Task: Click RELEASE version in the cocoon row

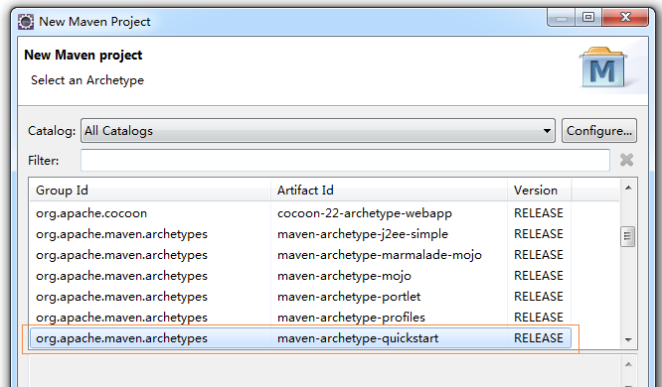Action: 539,213
